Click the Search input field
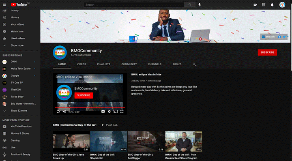 point(134,4)
